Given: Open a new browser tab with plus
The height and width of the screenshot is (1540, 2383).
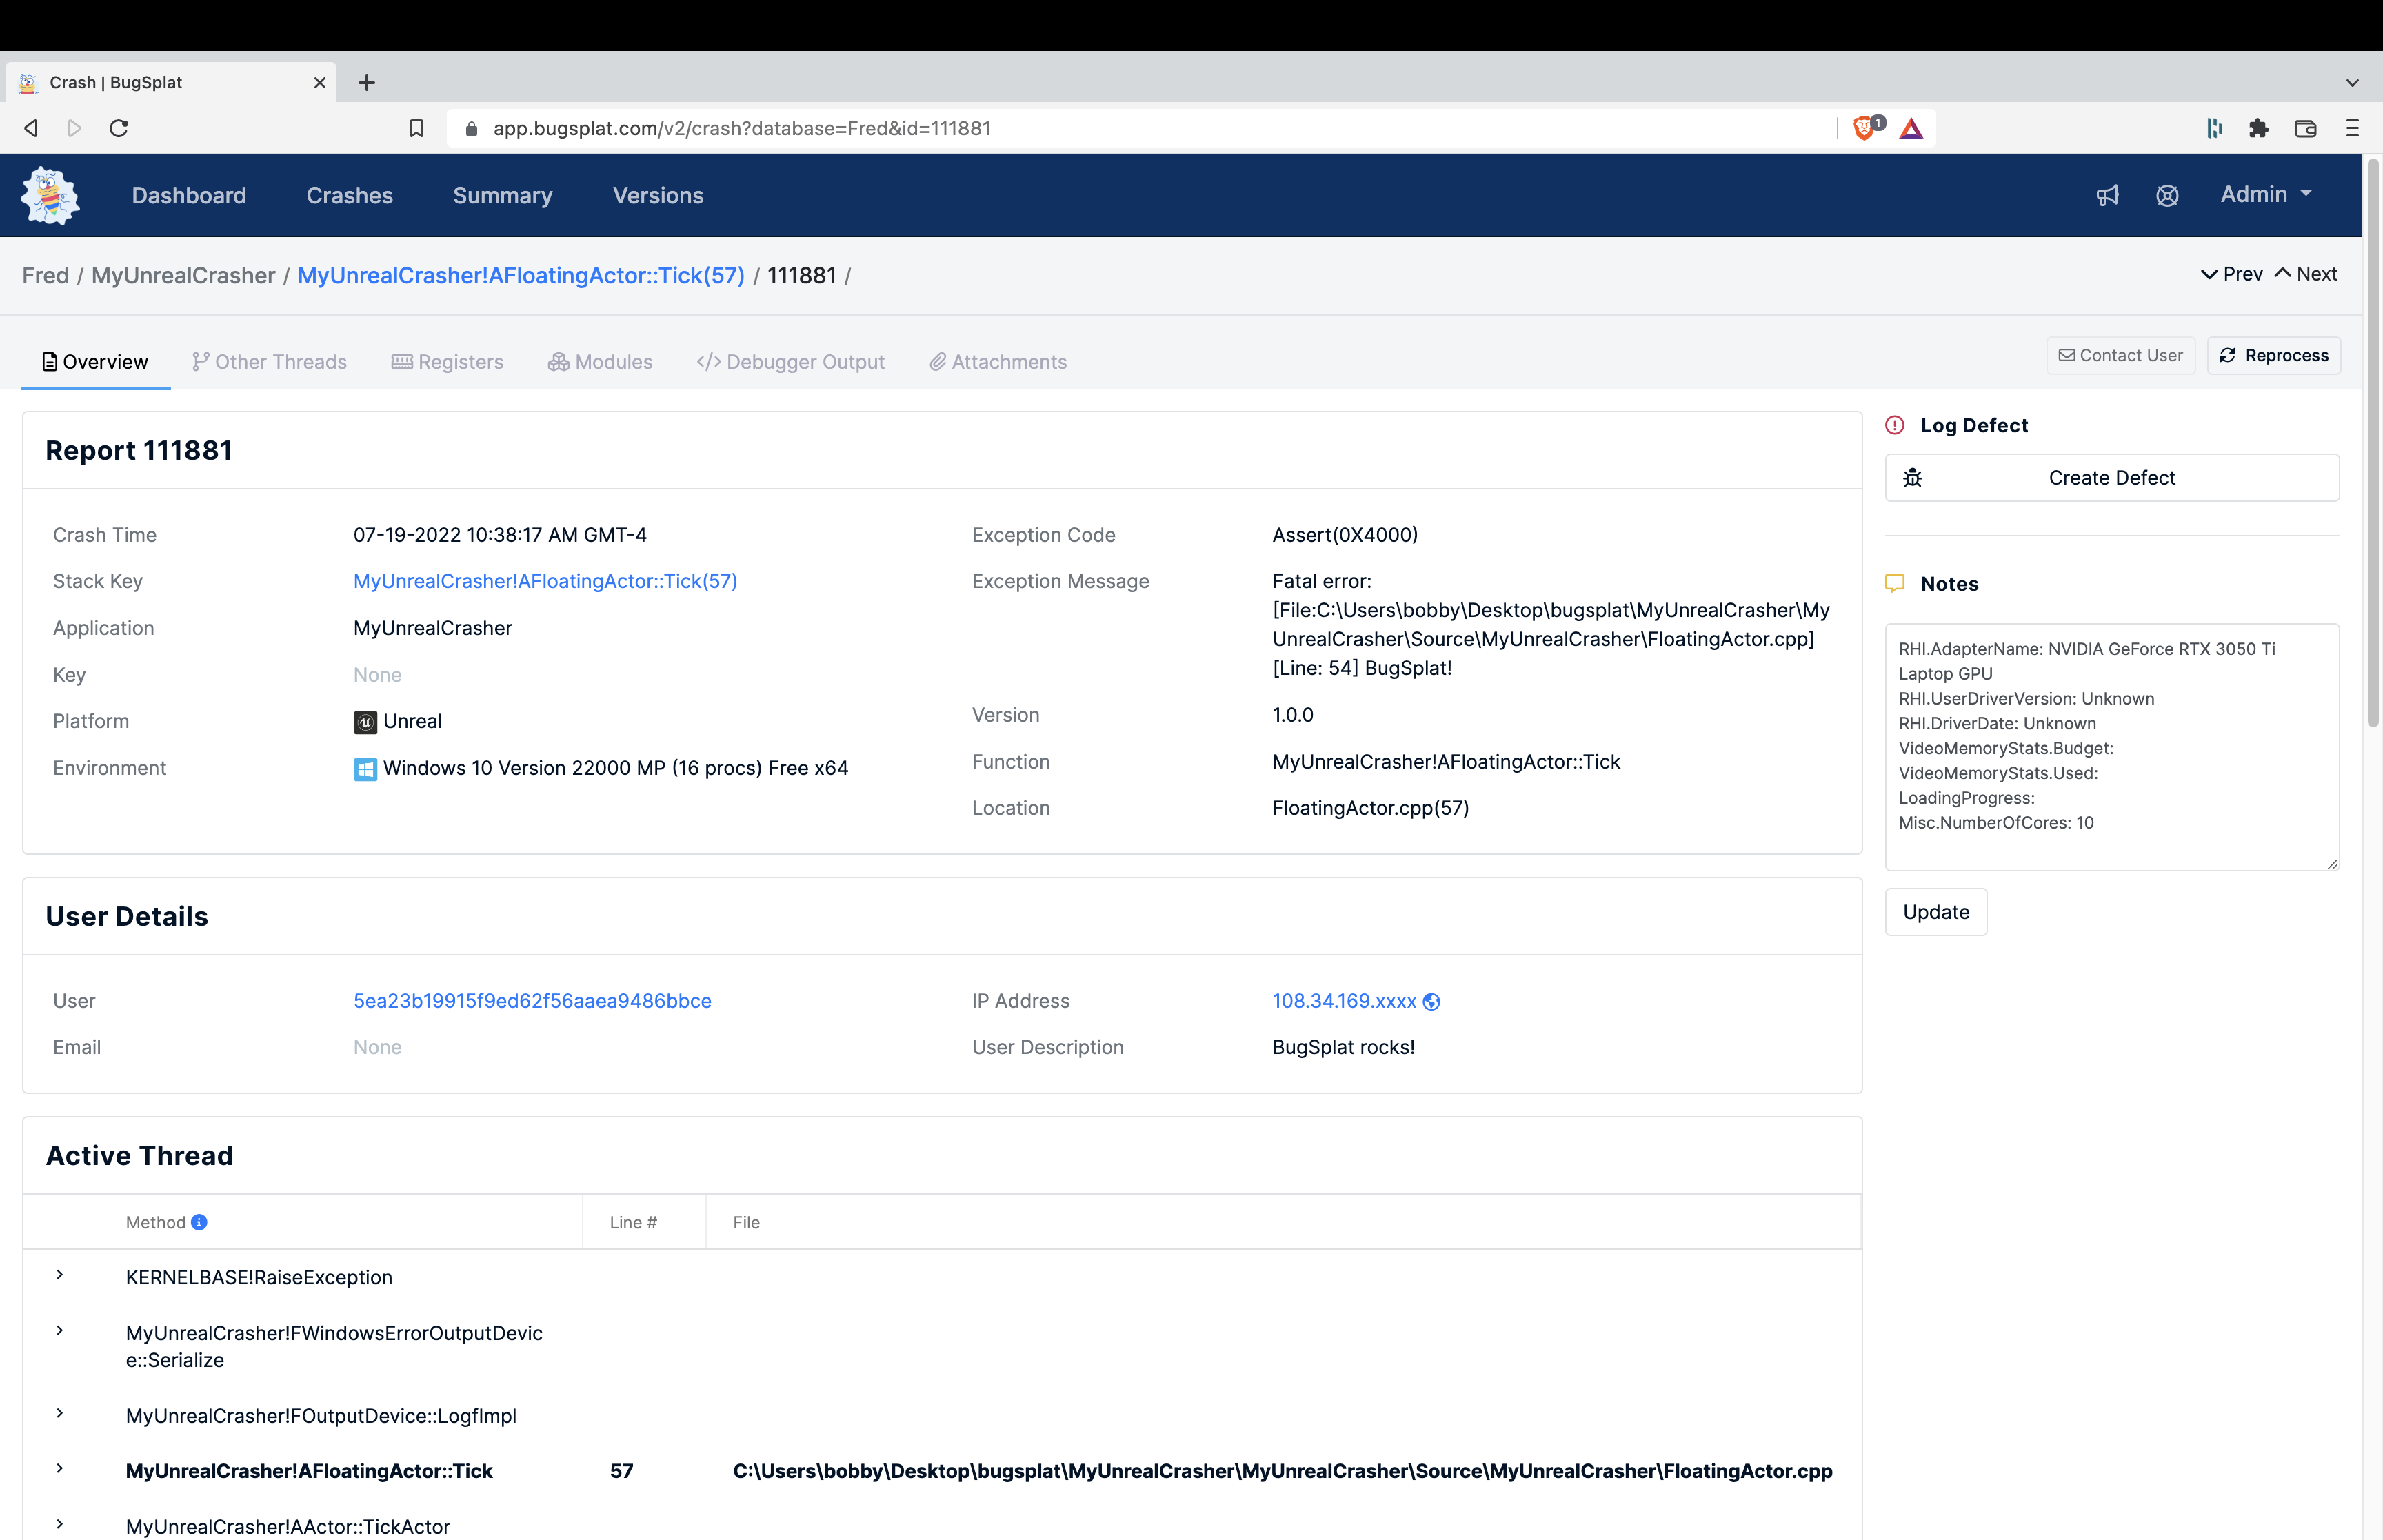Looking at the screenshot, I should tap(367, 82).
